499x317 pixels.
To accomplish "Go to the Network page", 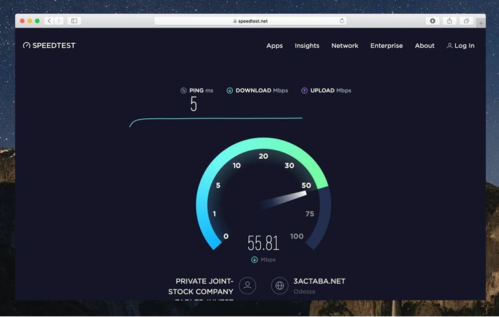I will (345, 46).
